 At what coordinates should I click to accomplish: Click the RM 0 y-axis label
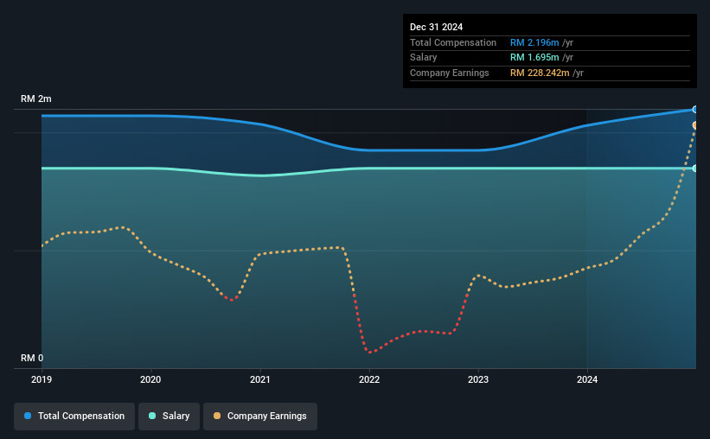pos(32,358)
